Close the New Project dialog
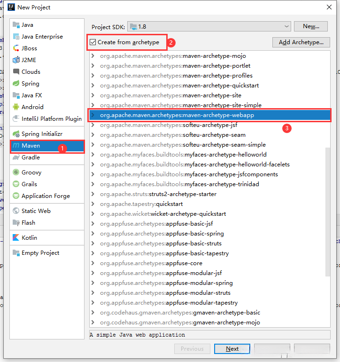 [329, 7]
